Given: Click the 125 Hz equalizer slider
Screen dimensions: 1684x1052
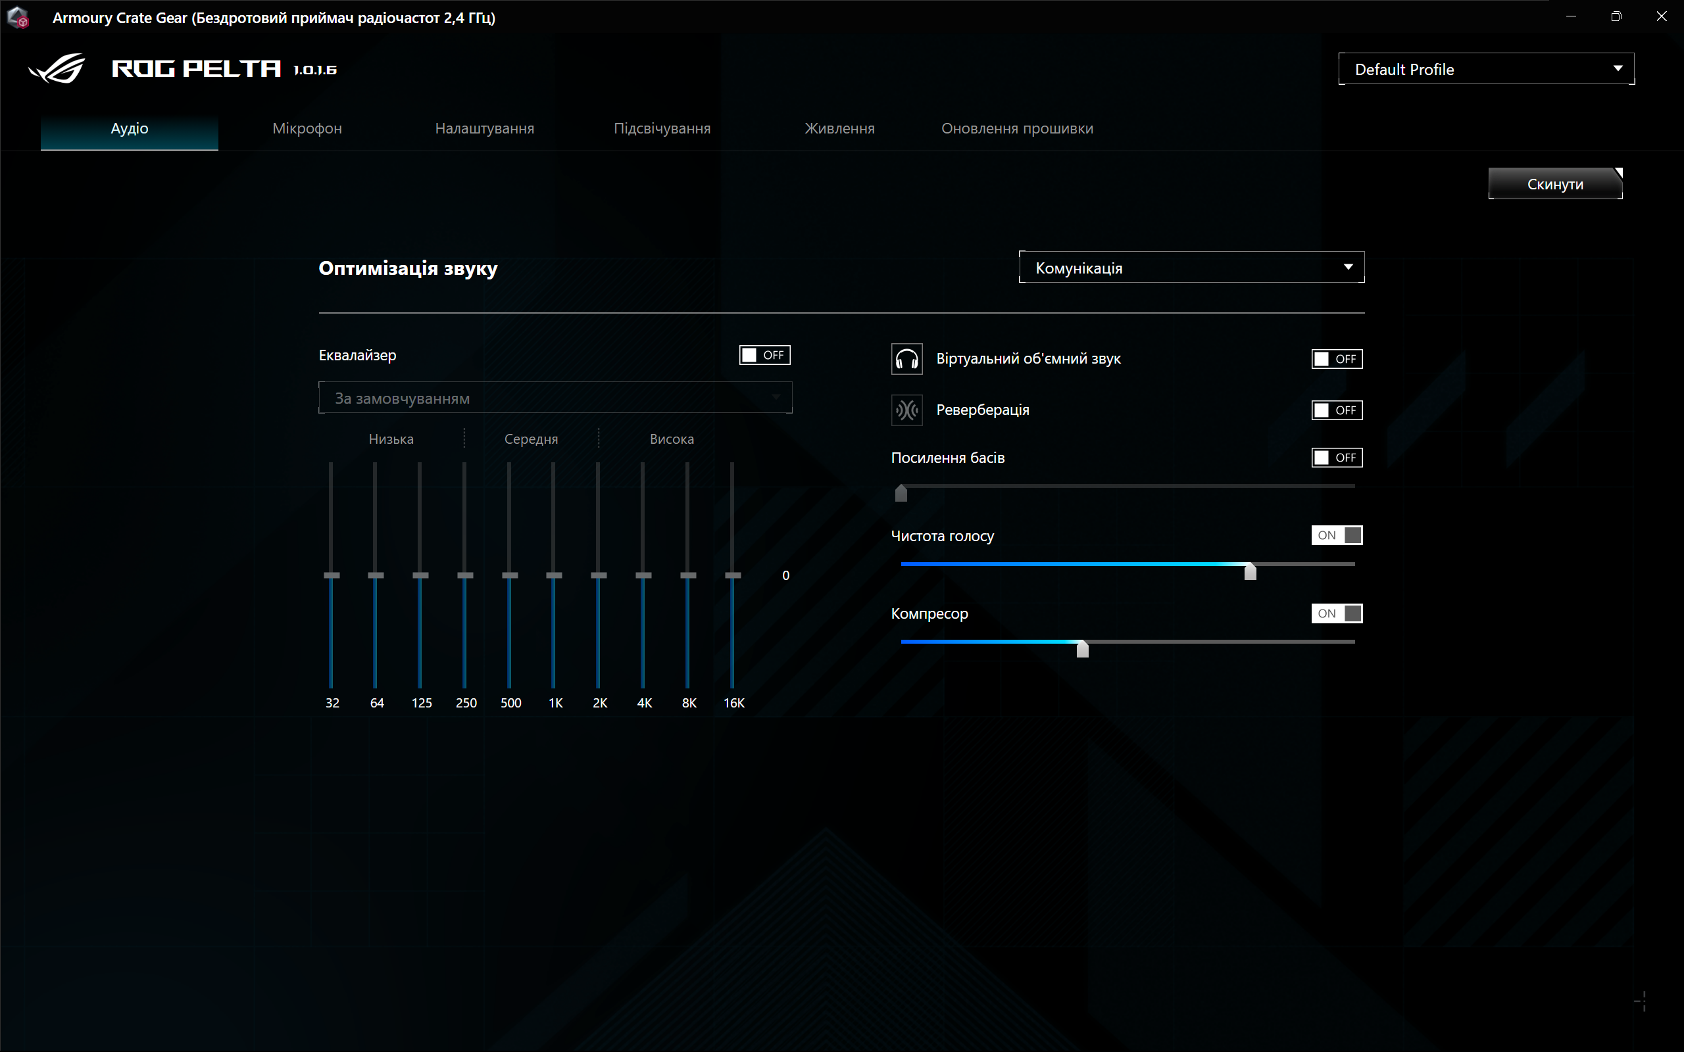Looking at the screenshot, I should pos(420,575).
